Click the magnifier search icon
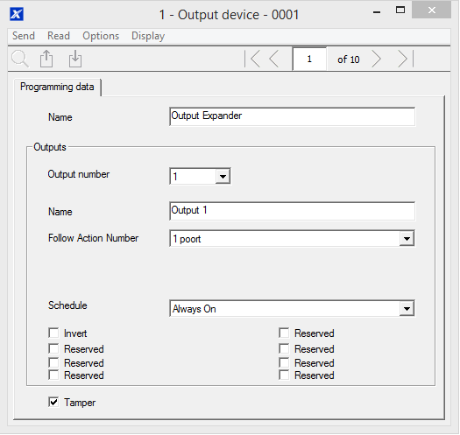This screenshot has width=460, height=435. pyautogui.click(x=20, y=59)
